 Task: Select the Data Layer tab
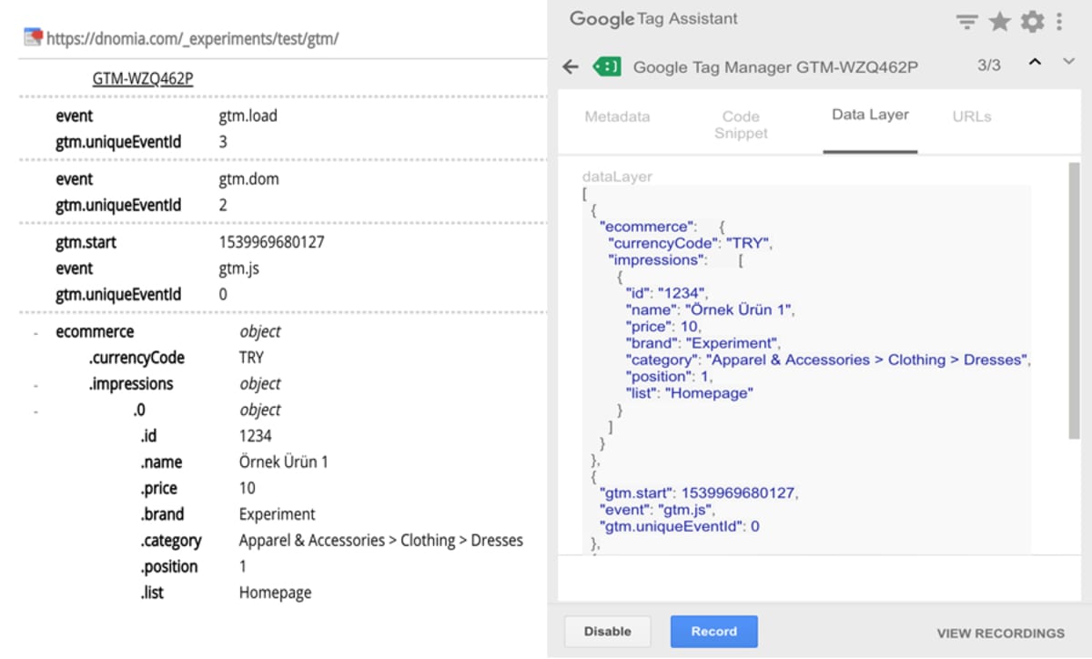pos(870,115)
